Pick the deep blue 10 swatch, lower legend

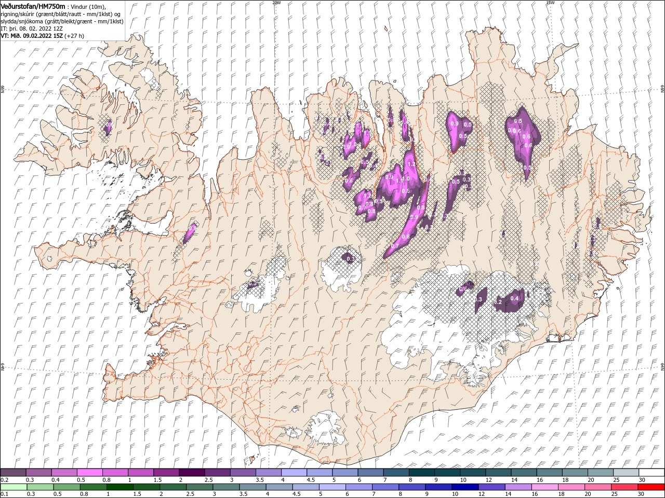[465, 487]
